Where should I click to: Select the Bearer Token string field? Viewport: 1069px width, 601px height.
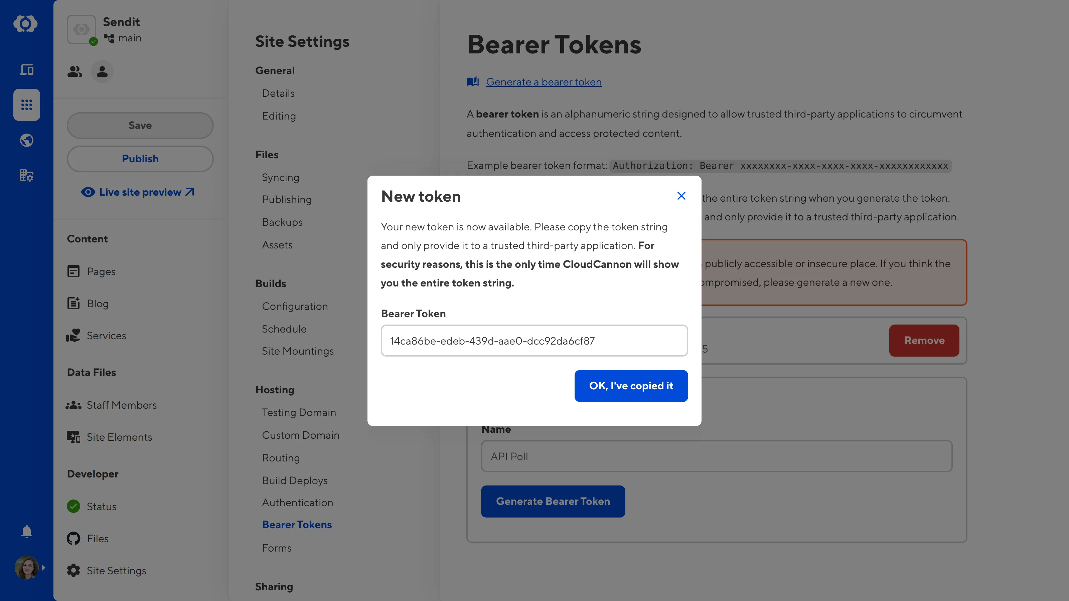pos(534,341)
